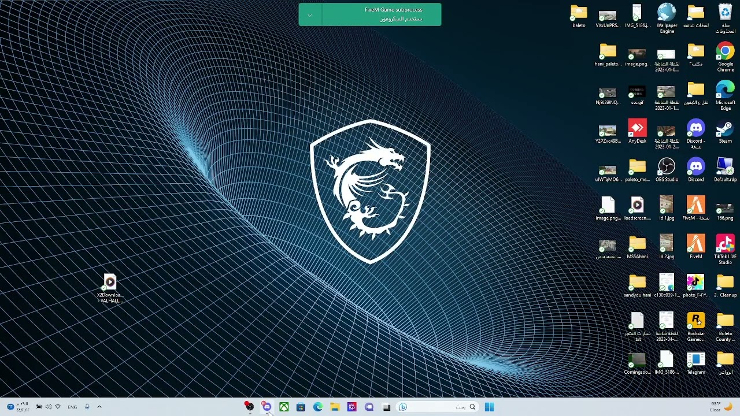Open Discord from the taskbar
Screen dimensions: 740x416
click(267, 407)
